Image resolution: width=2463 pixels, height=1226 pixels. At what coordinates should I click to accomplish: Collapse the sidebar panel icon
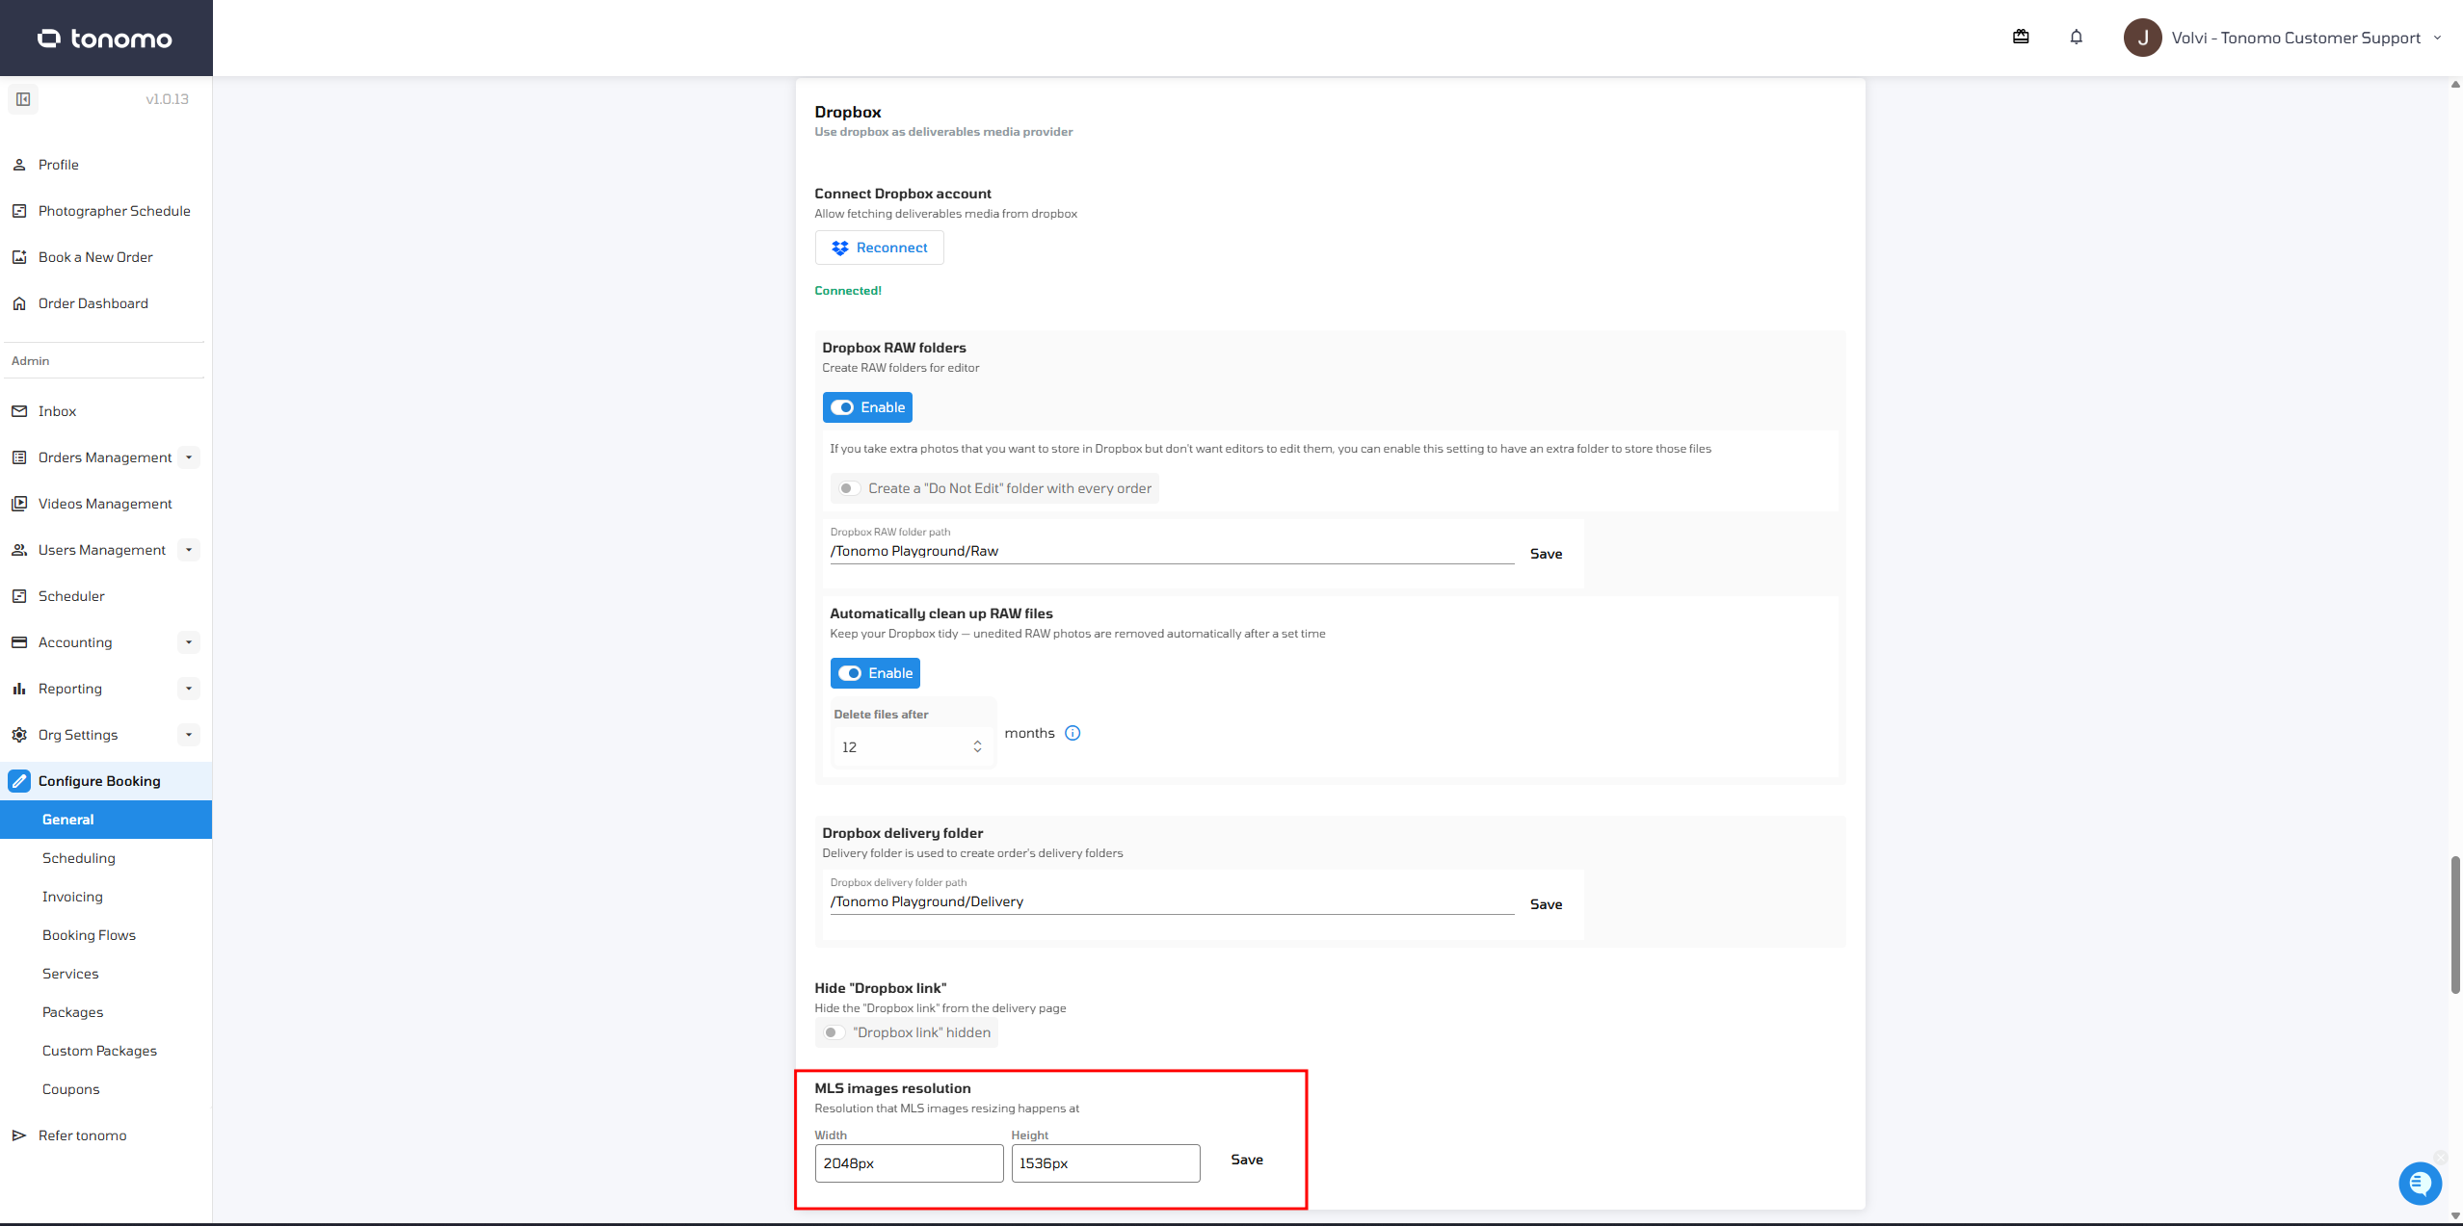pyautogui.click(x=23, y=99)
